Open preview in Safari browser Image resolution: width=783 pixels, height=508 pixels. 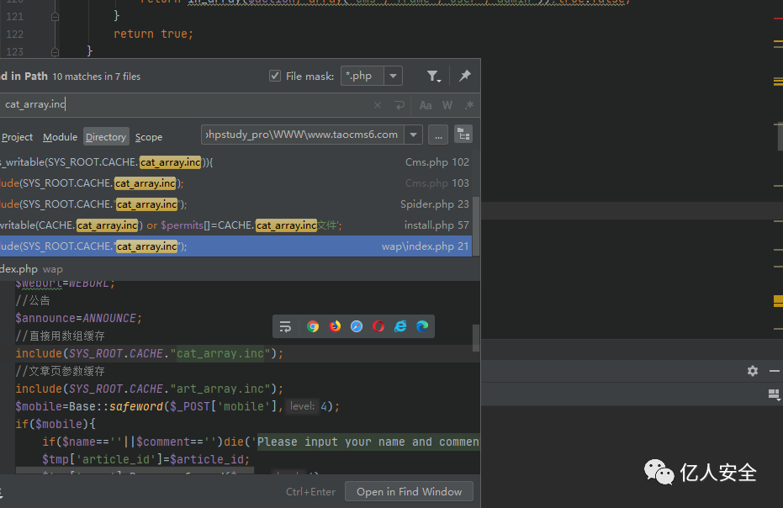(357, 326)
